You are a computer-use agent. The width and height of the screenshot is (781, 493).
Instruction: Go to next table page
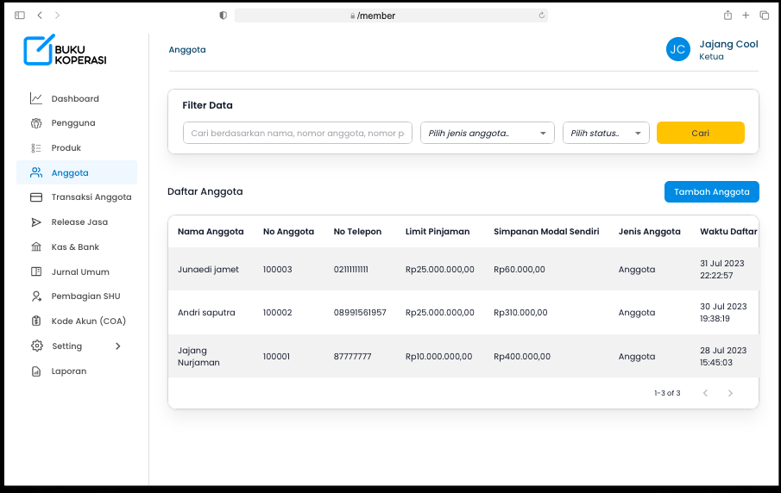[x=730, y=394]
